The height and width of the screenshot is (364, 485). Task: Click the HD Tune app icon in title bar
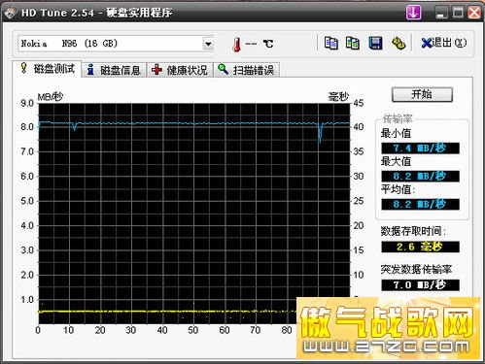(10, 13)
